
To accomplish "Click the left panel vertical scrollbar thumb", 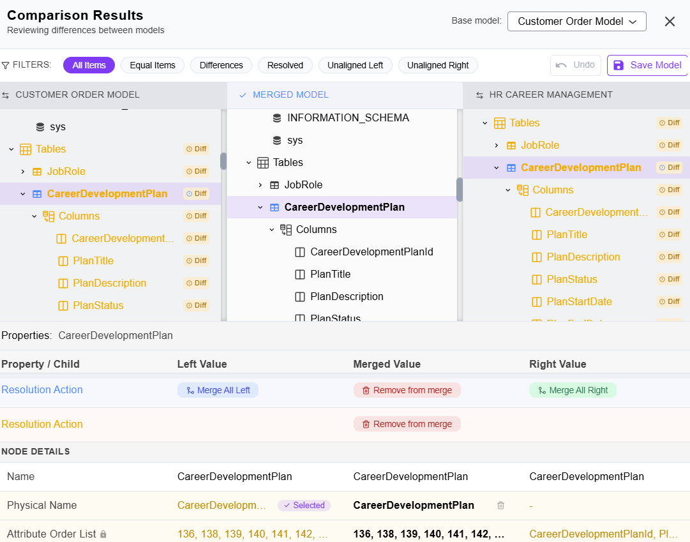I will click(x=223, y=161).
